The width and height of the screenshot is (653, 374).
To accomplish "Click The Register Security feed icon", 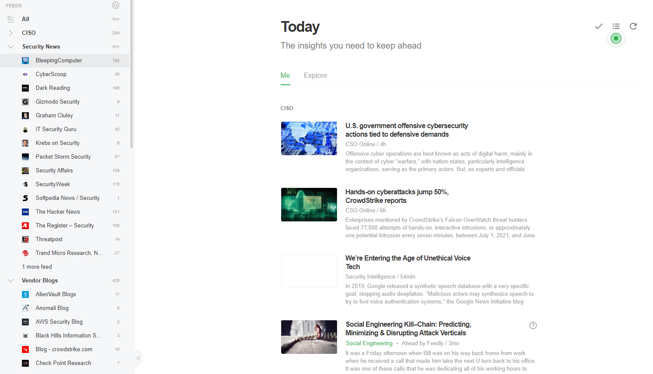I will click(25, 226).
